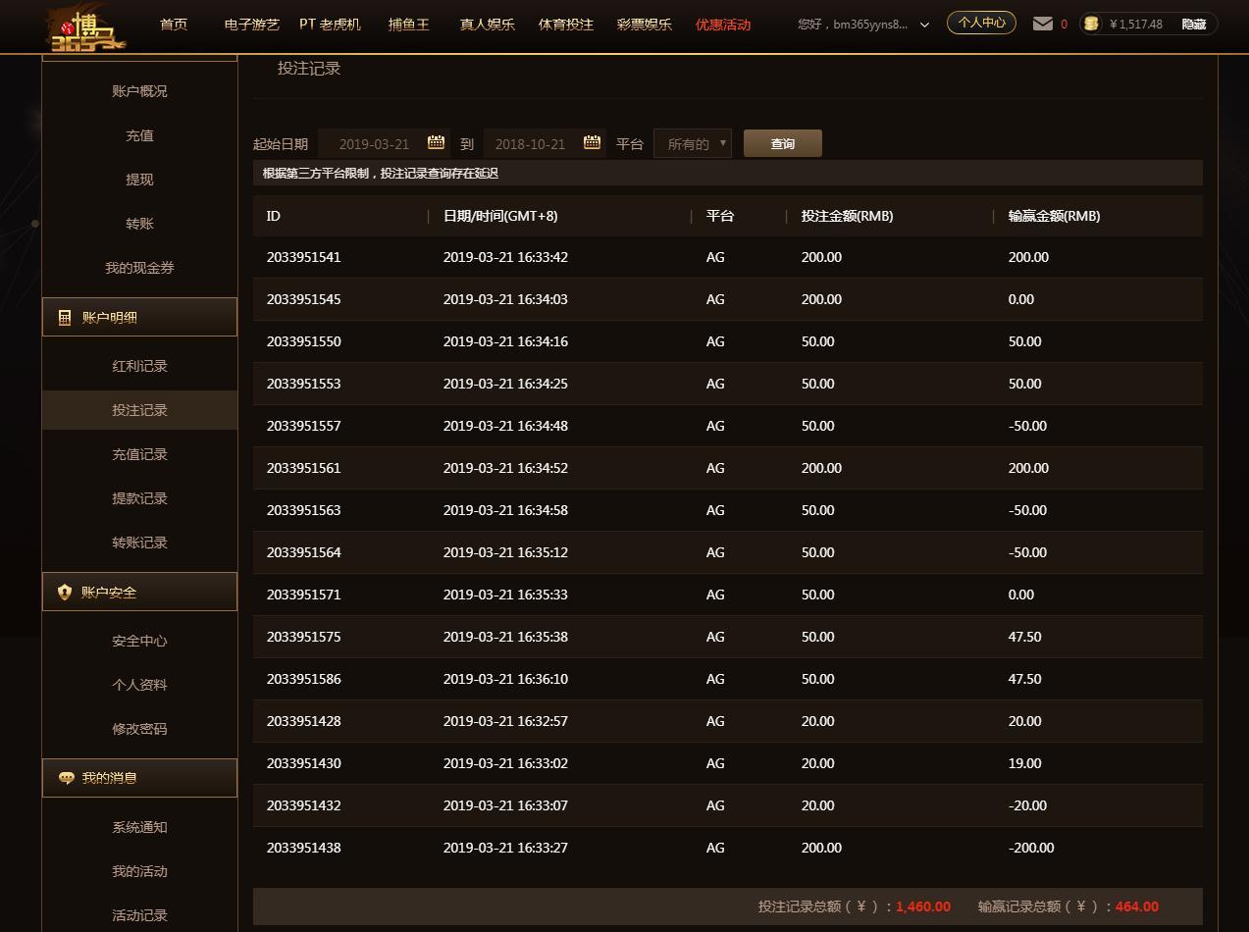Screen dimensions: 1249x932
Task: Click the shield icon beside 账户安全
Action: tap(65, 593)
